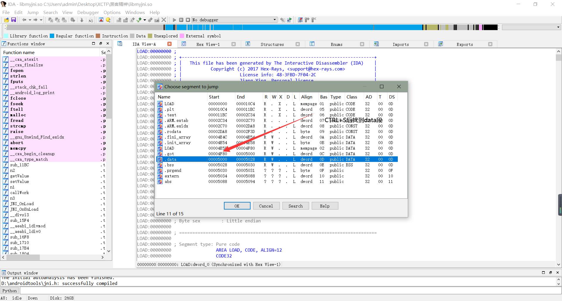Click Cancel in the segment dialog

[x=266, y=206]
